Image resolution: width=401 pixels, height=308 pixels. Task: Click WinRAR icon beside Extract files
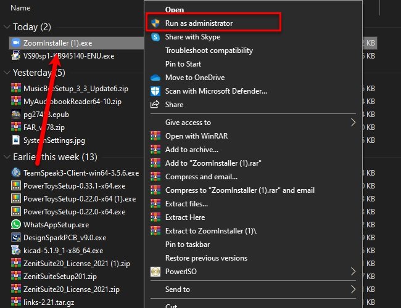tap(155, 204)
